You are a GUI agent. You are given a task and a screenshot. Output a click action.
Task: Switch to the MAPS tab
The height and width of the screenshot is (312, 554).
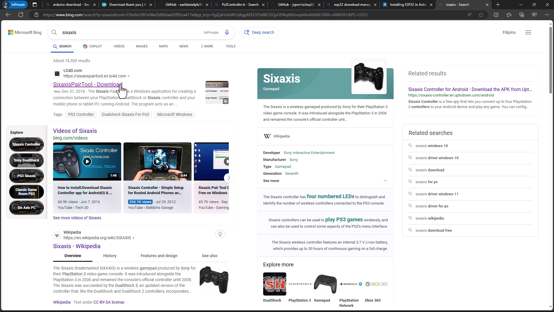(x=163, y=46)
